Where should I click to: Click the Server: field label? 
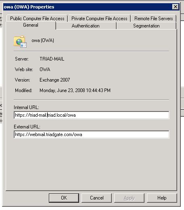22,59
